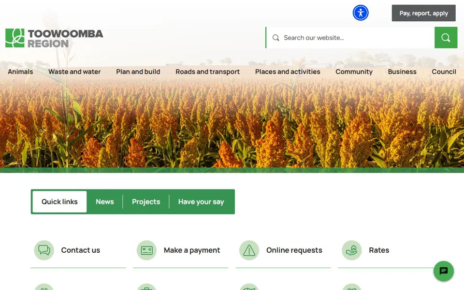Screen dimensions: 464x290
Task: Open the Waste and water menu
Action: pyautogui.click(x=74, y=72)
